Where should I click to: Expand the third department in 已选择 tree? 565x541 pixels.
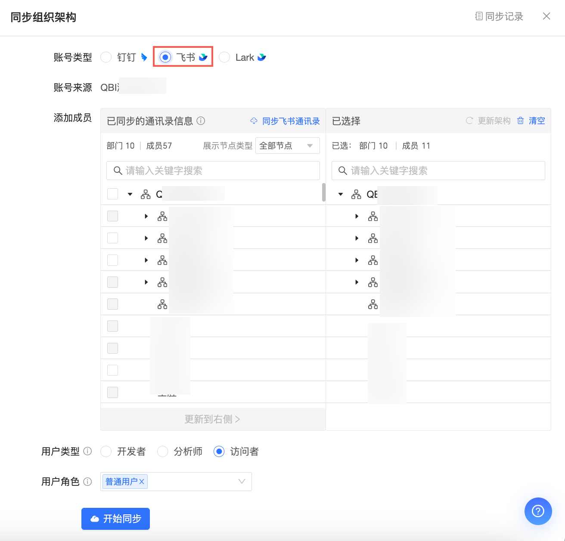[357, 260]
